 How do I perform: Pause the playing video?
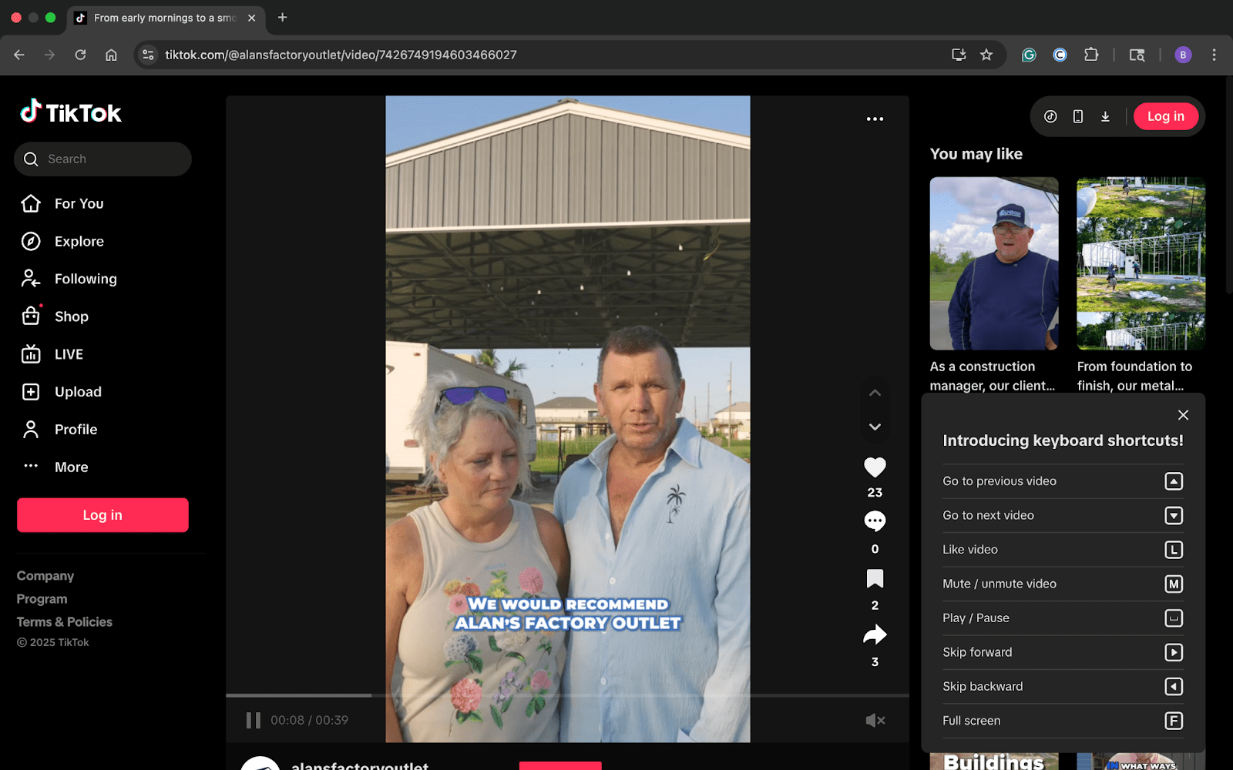(x=253, y=720)
